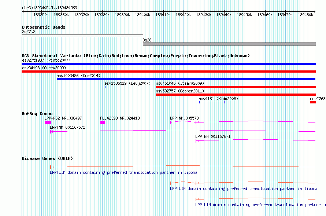Click the LPP NM_005578 transcript start marker

tap(171, 122)
